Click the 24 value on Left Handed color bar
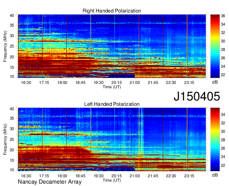Image resolution: width=229 pixels, height=186 pixels. pyautogui.click(x=223, y=157)
